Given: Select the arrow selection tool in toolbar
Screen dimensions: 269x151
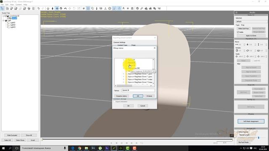Looking at the screenshot, I should [3, 8].
